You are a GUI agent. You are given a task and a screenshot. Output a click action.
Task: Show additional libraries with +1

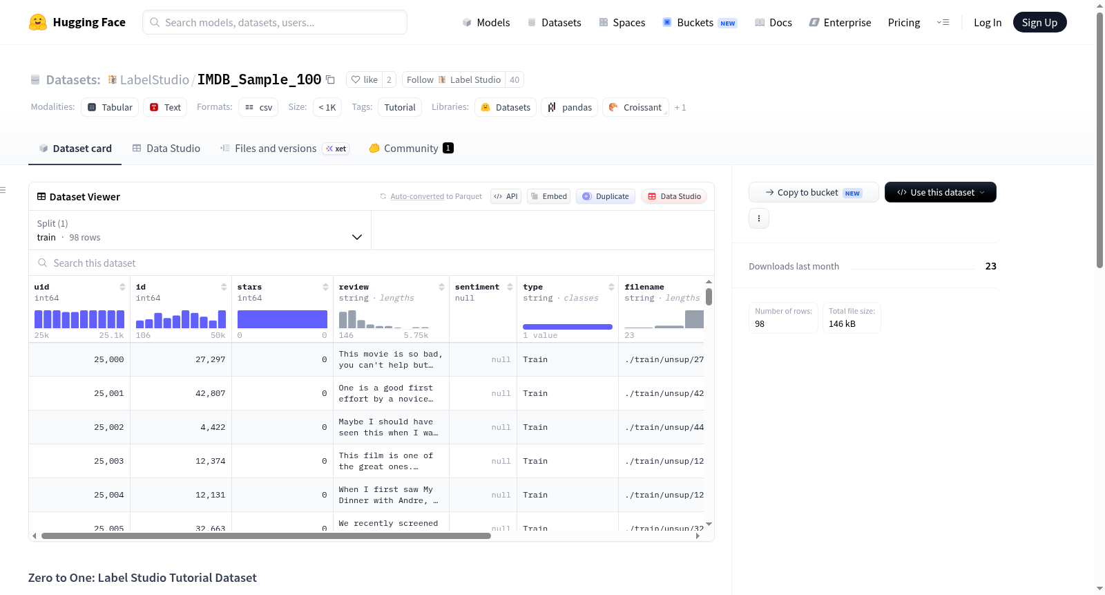680,107
